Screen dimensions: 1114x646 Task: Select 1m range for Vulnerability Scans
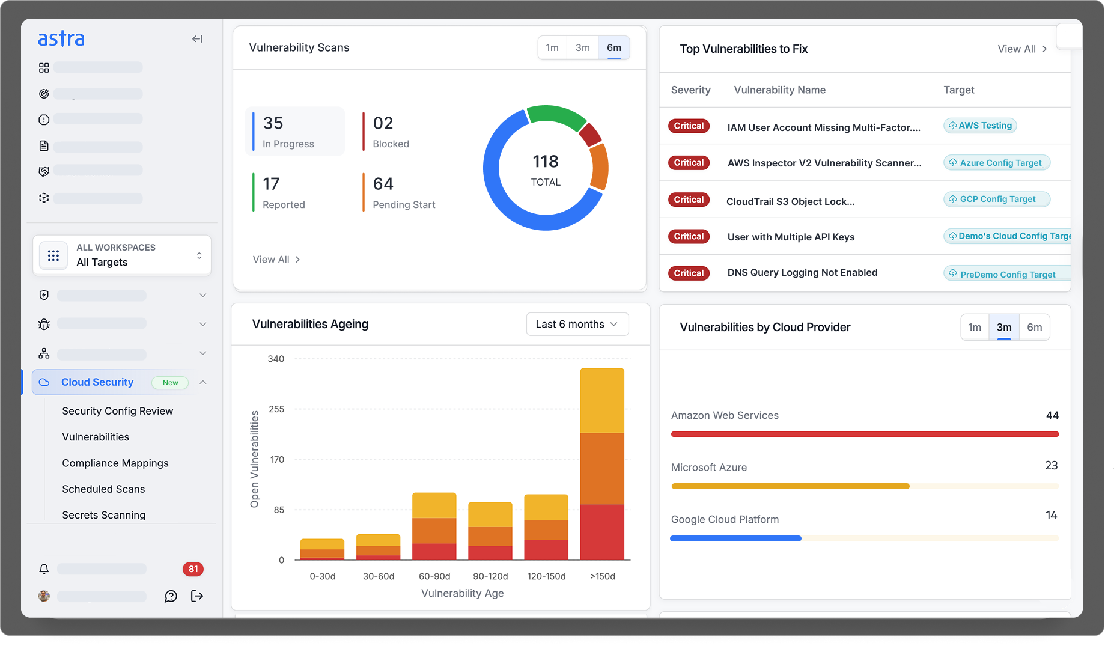click(552, 48)
